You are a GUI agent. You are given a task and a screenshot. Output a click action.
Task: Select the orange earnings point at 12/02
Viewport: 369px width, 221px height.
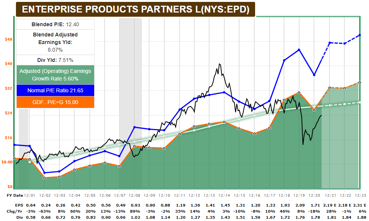tap(44, 177)
